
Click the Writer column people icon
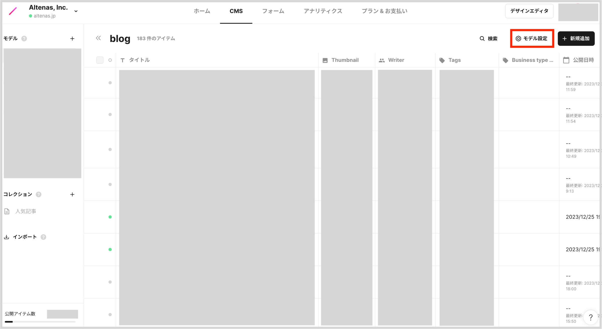[x=382, y=60]
